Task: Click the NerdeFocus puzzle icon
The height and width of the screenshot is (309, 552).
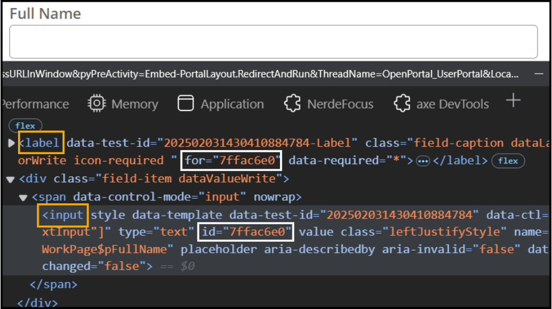Action: (292, 104)
